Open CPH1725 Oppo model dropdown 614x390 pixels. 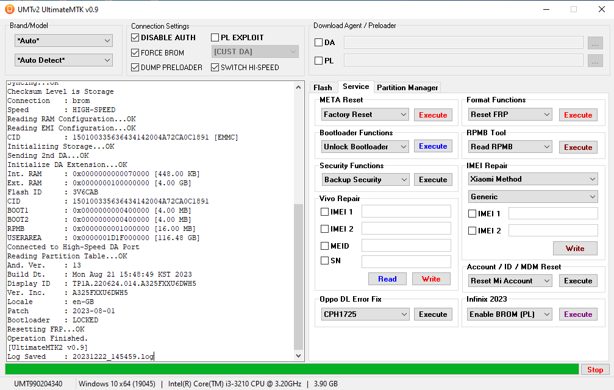click(x=365, y=314)
